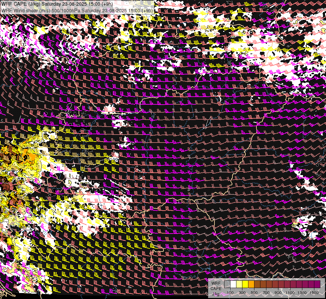Click the legend value 100
The image size is (326, 299).
(230, 293)
